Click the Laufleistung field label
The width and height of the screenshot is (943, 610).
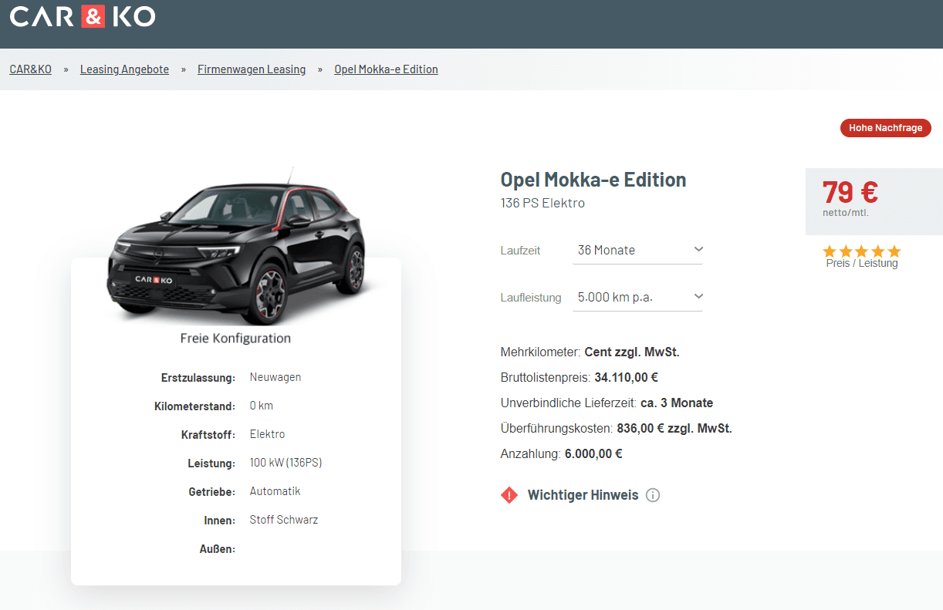[x=531, y=298]
